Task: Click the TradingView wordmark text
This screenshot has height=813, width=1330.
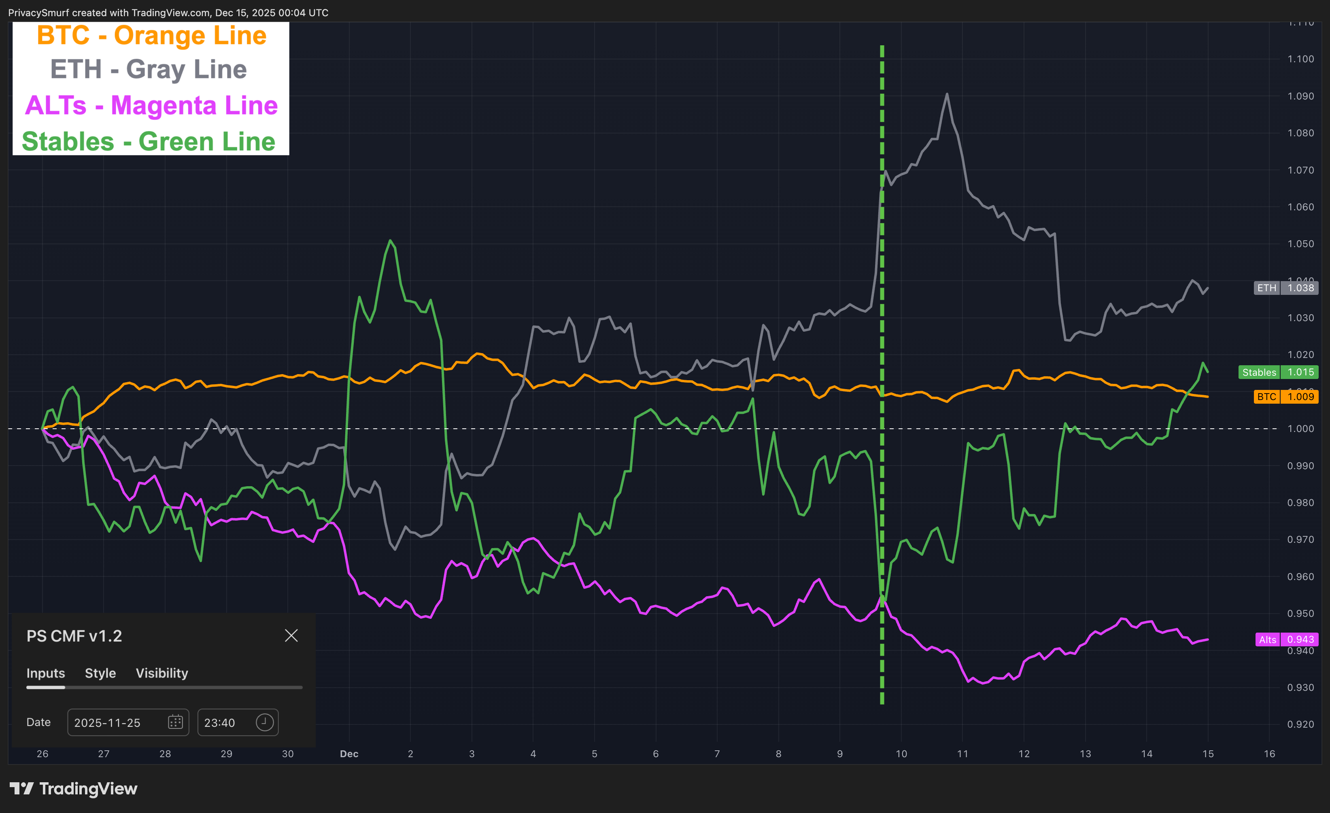Action: click(x=89, y=789)
